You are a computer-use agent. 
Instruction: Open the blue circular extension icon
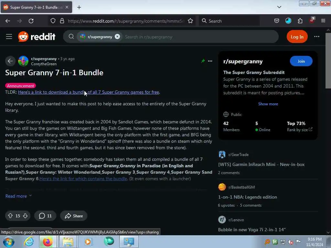(x=288, y=21)
